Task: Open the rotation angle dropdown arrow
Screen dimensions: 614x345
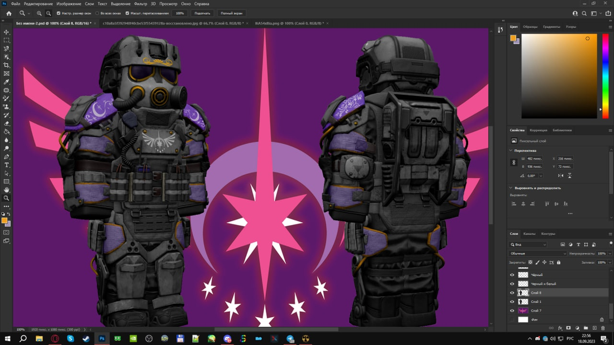Action: click(x=541, y=176)
